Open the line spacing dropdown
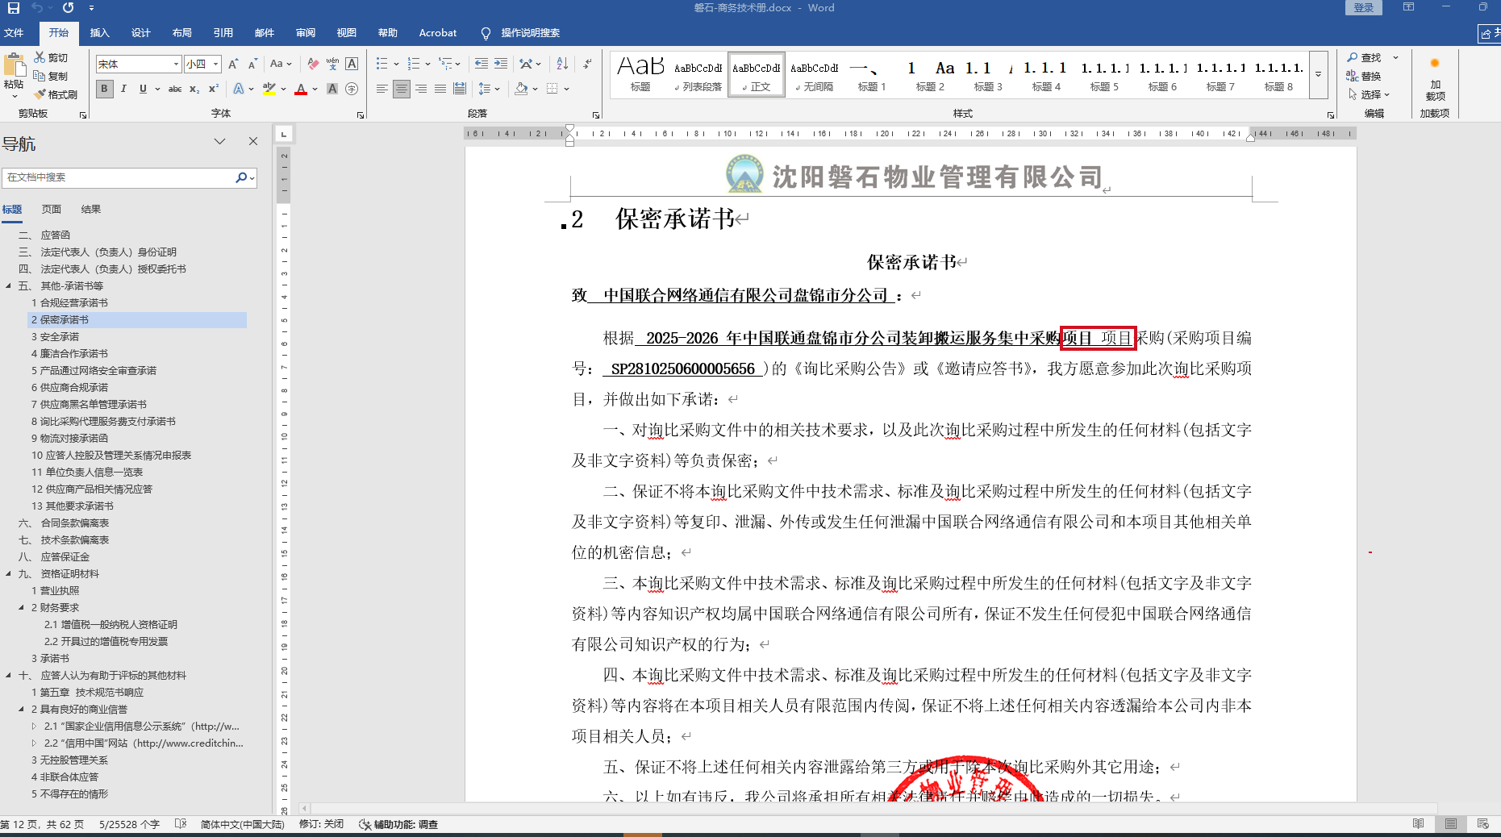The image size is (1501, 837). tap(489, 89)
